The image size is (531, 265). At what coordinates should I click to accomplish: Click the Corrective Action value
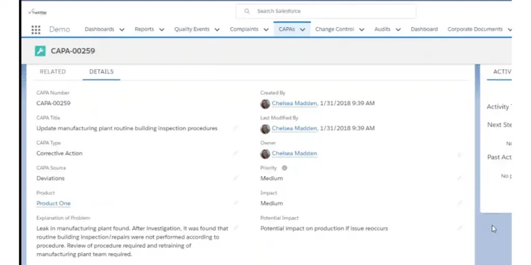pyautogui.click(x=59, y=153)
